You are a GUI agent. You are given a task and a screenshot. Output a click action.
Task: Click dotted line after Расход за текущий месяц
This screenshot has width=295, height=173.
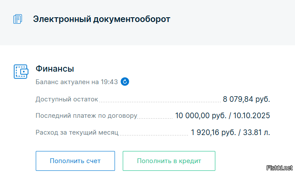[153, 134]
